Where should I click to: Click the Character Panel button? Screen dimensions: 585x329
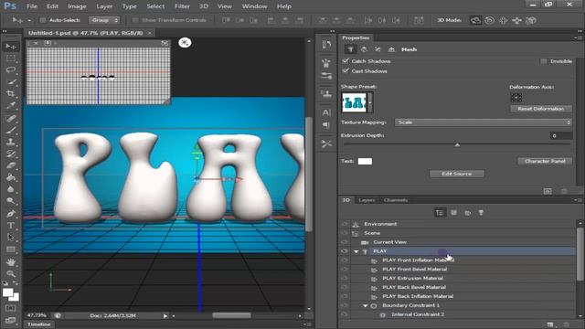click(545, 161)
